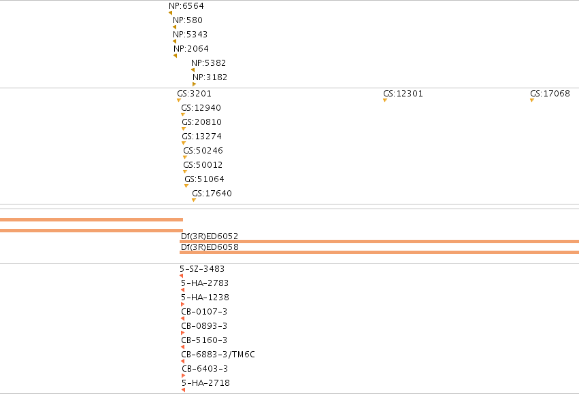Select the 5-SZ-3483 label text
This screenshot has width=579, height=394.
[x=202, y=269]
